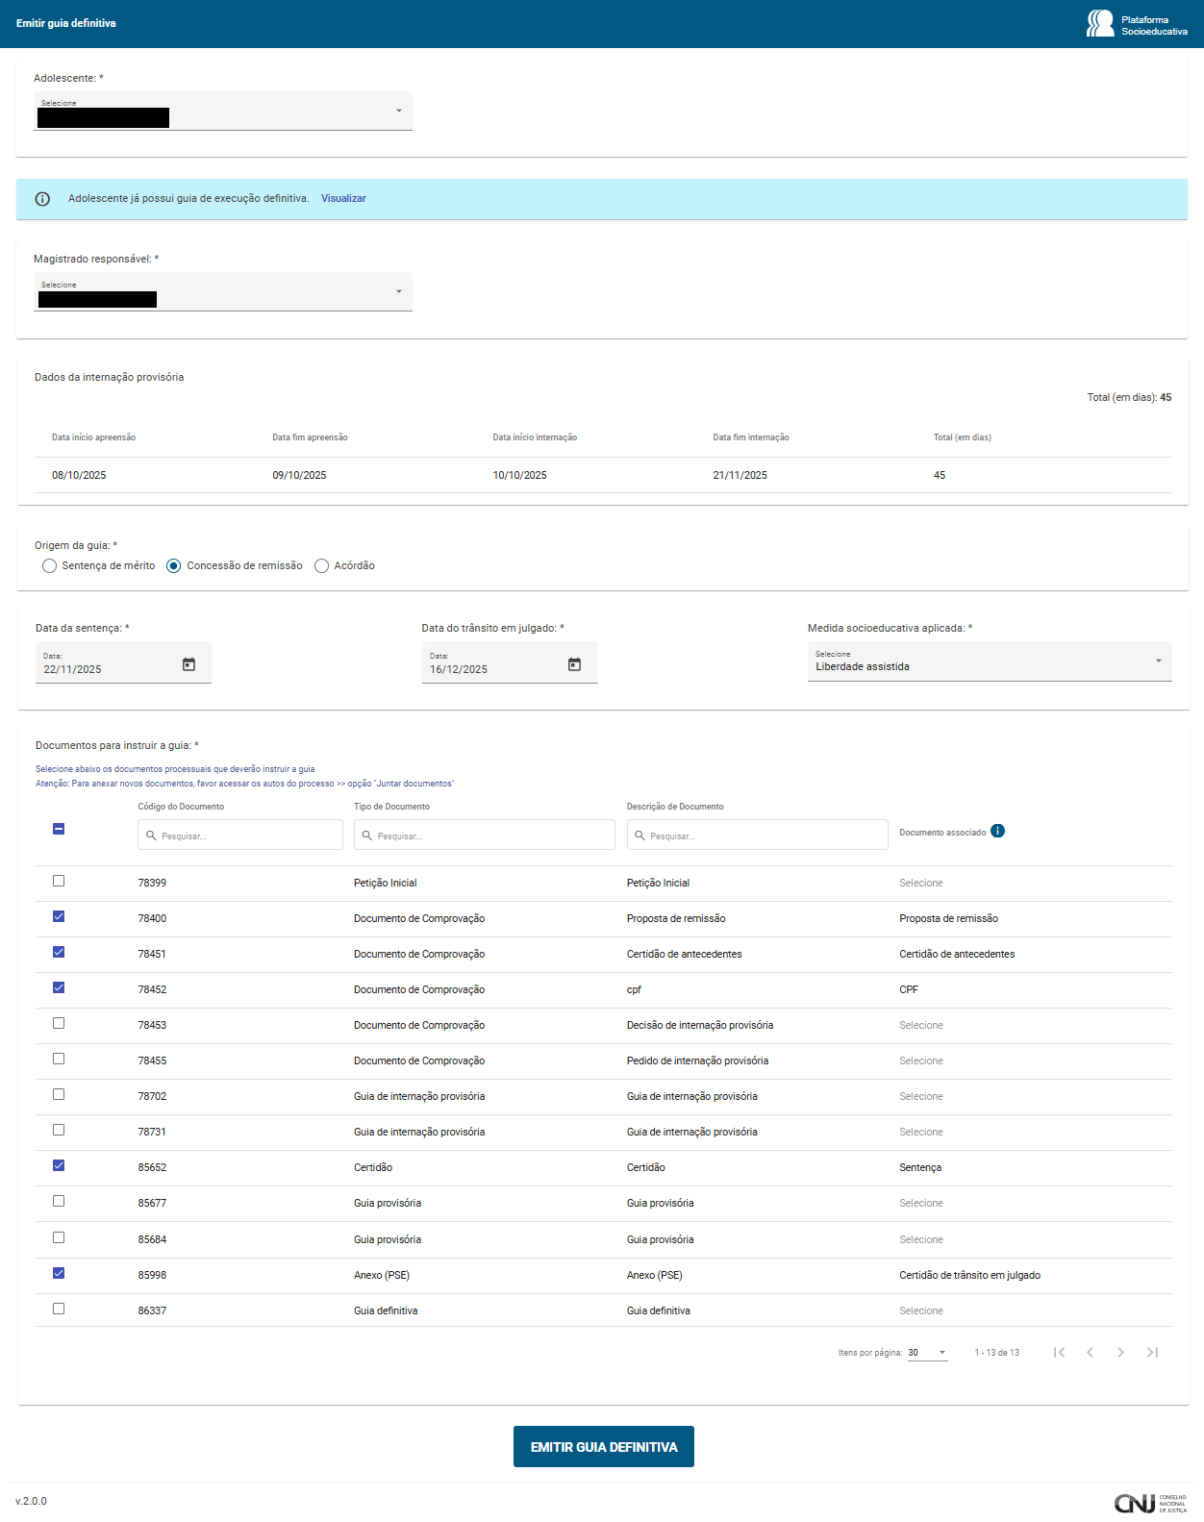The image size is (1204, 1522).
Task: Click the Data fim internação value 21/11/2025
Action: pos(740,476)
